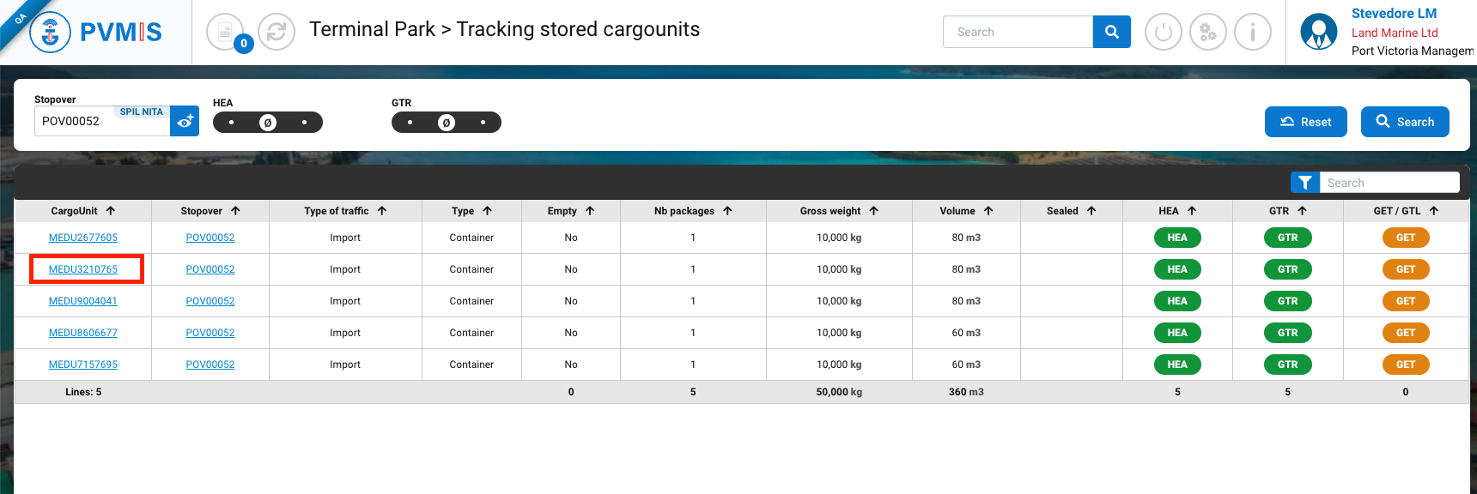Open the documents icon with 0 badge
This screenshot has height=494, width=1477.
tap(225, 33)
